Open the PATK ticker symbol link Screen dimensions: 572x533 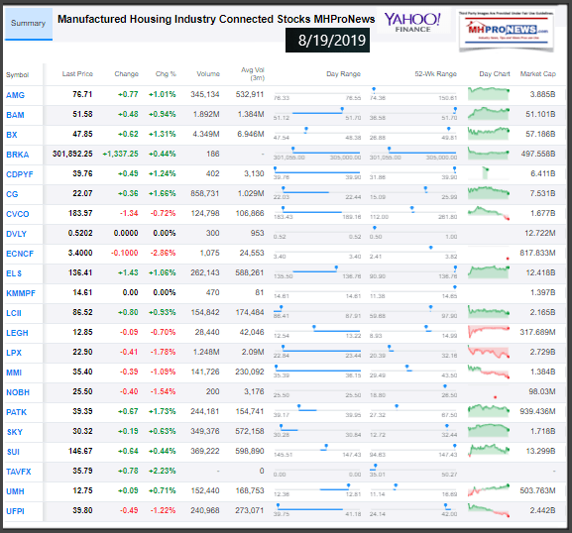(x=17, y=412)
